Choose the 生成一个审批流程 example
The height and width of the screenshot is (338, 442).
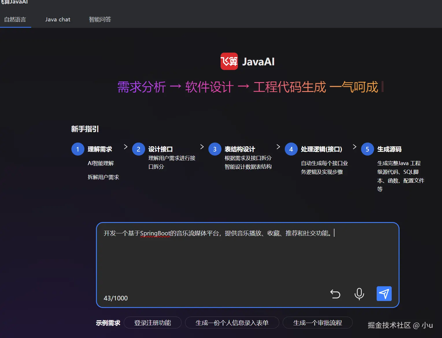[318, 323]
